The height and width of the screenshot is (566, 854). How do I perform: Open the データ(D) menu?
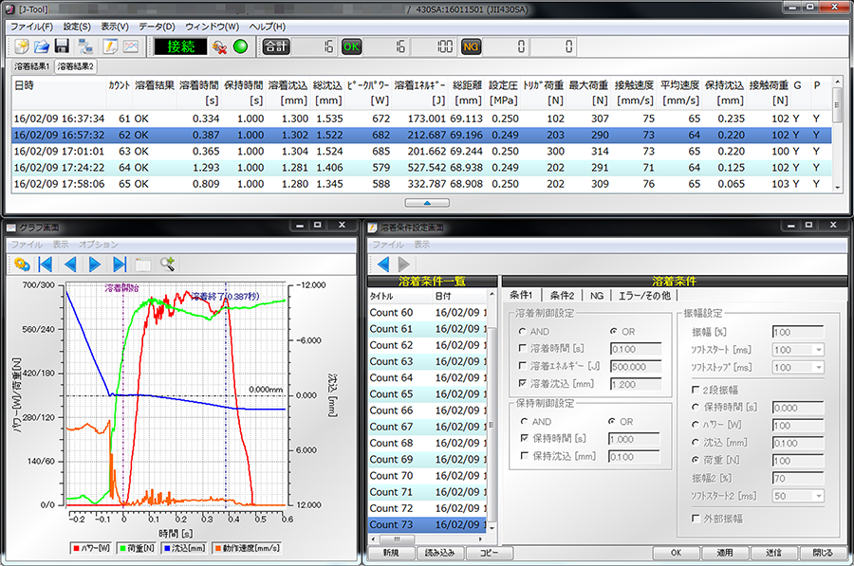pos(157,27)
